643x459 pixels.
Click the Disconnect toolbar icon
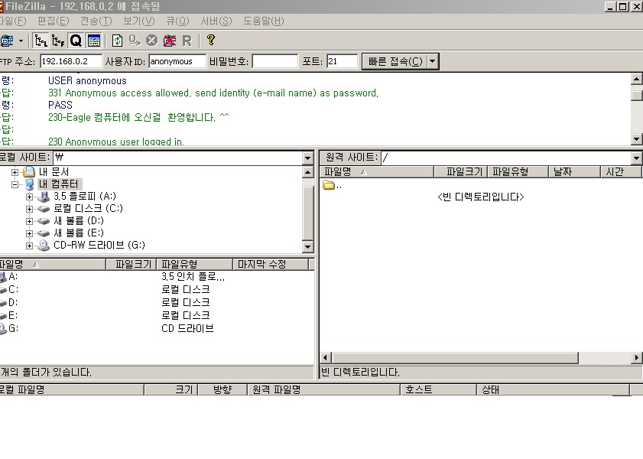170,41
